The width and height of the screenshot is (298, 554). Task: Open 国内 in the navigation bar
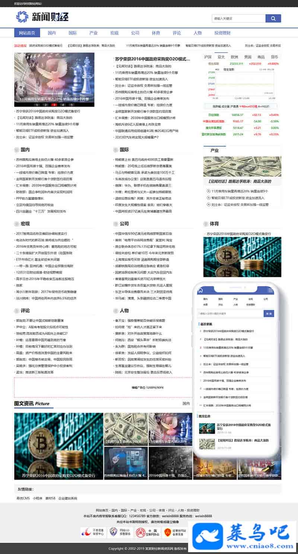click(51, 33)
